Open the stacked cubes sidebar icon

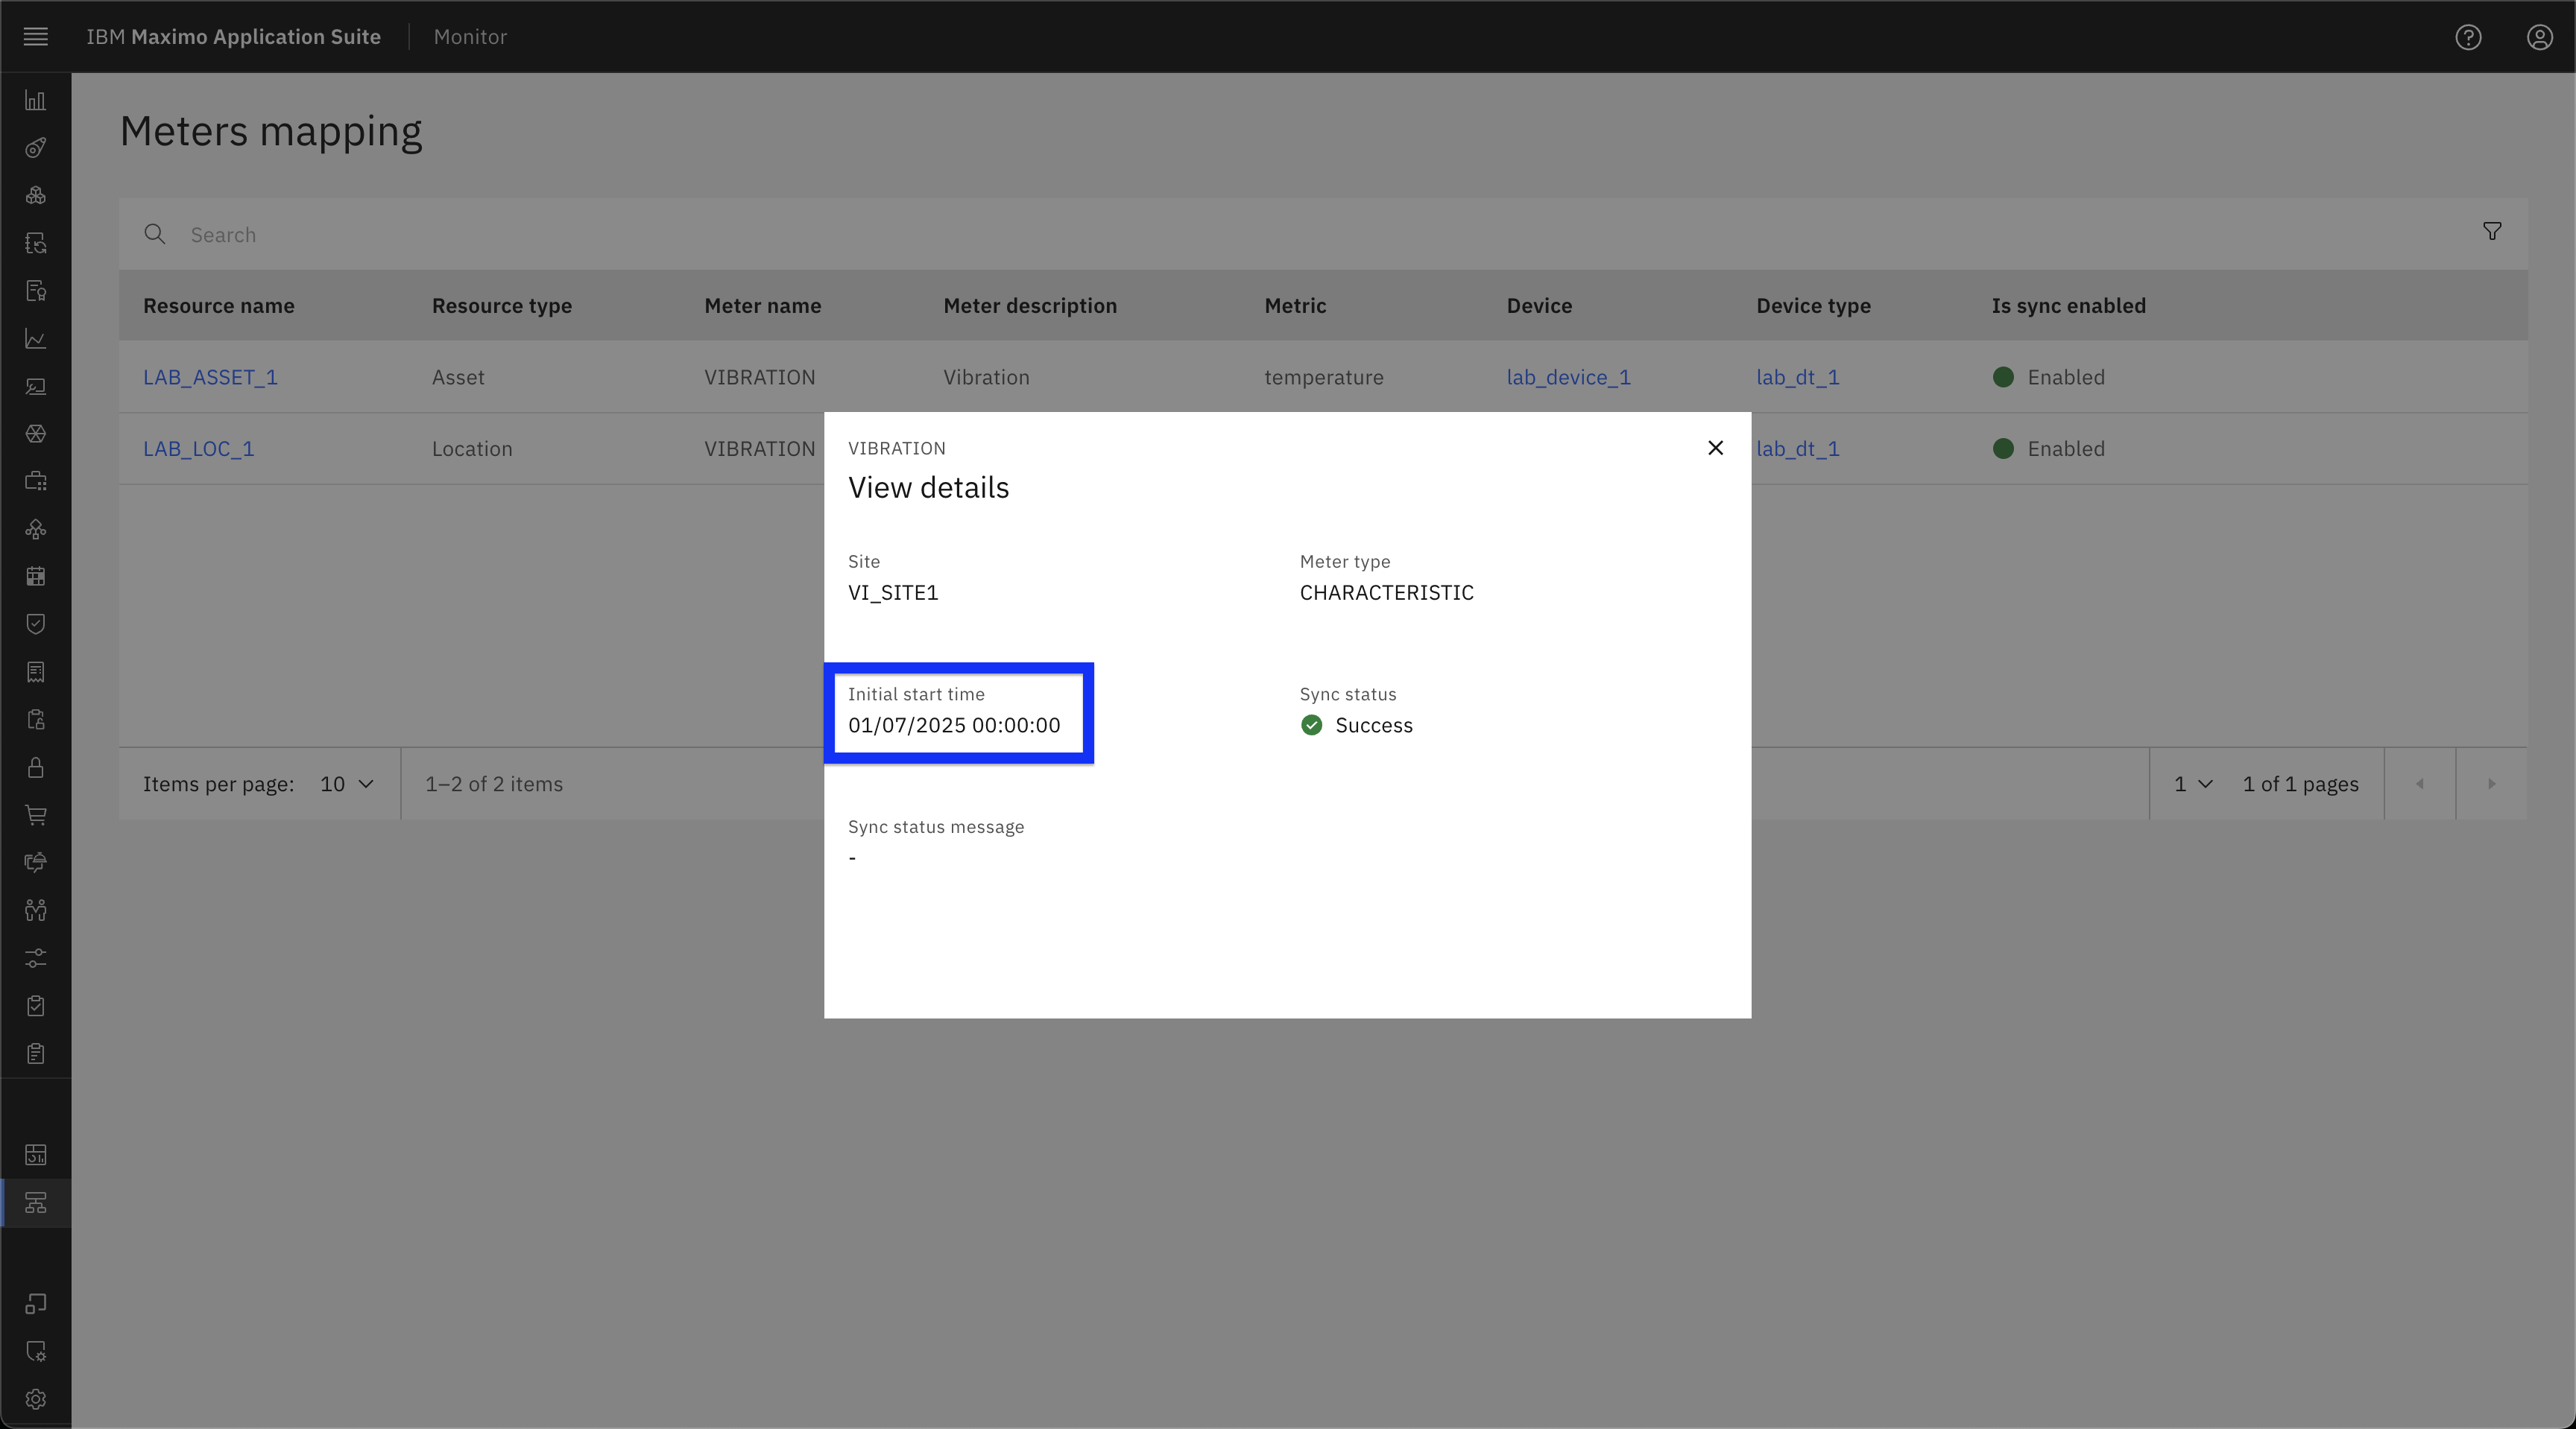(x=36, y=195)
